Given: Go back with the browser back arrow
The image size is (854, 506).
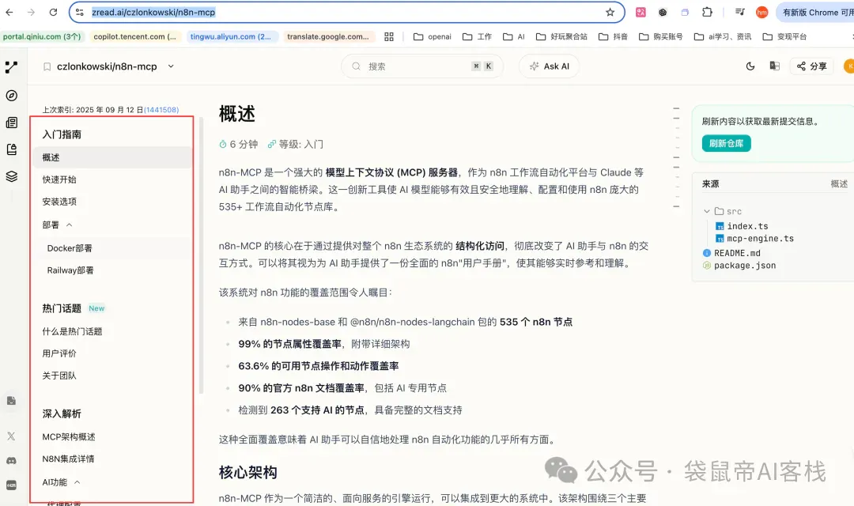Looking at the screenshot, I should (x=9, y=12).
